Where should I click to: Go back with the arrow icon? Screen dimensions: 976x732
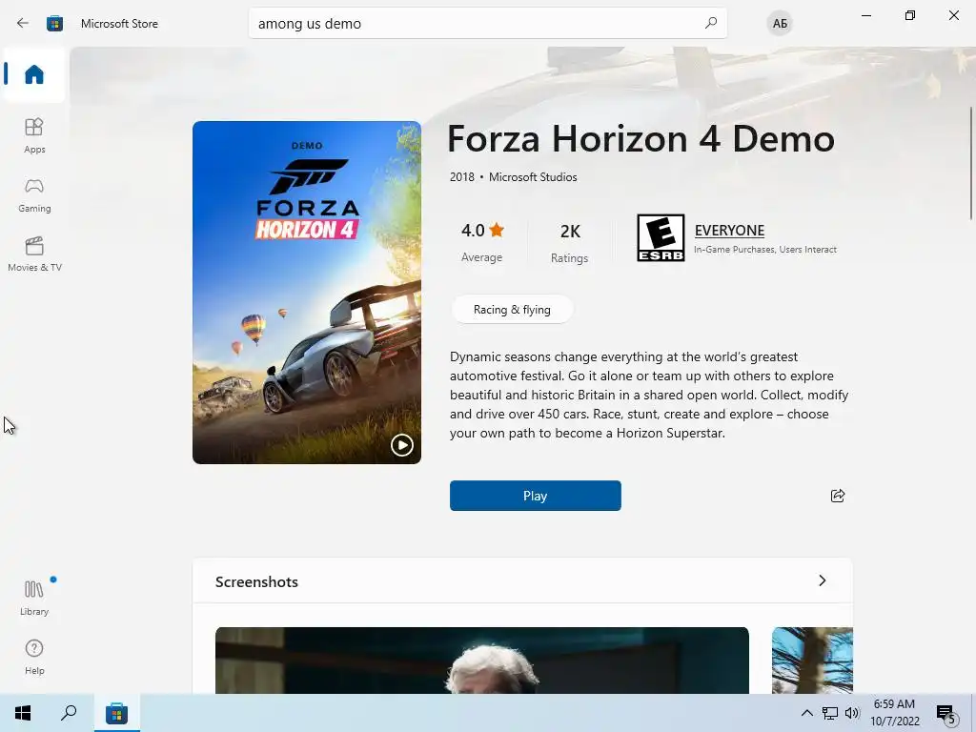pyautogui.click(x=23, y=23)
